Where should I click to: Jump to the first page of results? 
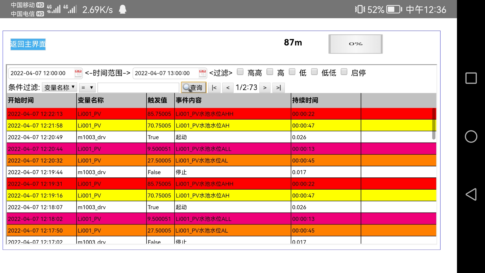pyautogui.click(x=214, y=88)
